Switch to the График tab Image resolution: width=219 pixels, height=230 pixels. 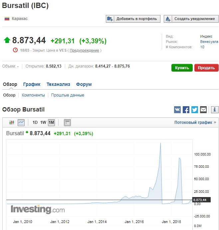32,84
